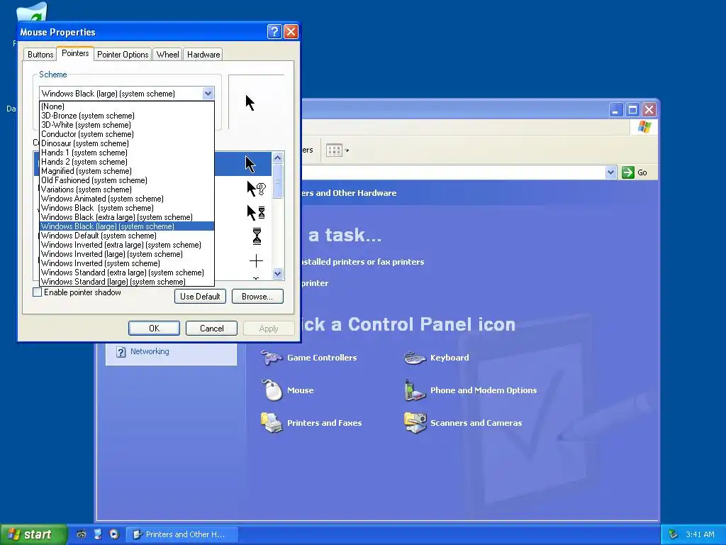Click the cursor list scrollbar thumb
Viewport: 726px width, 545px height.
(277, 181)
